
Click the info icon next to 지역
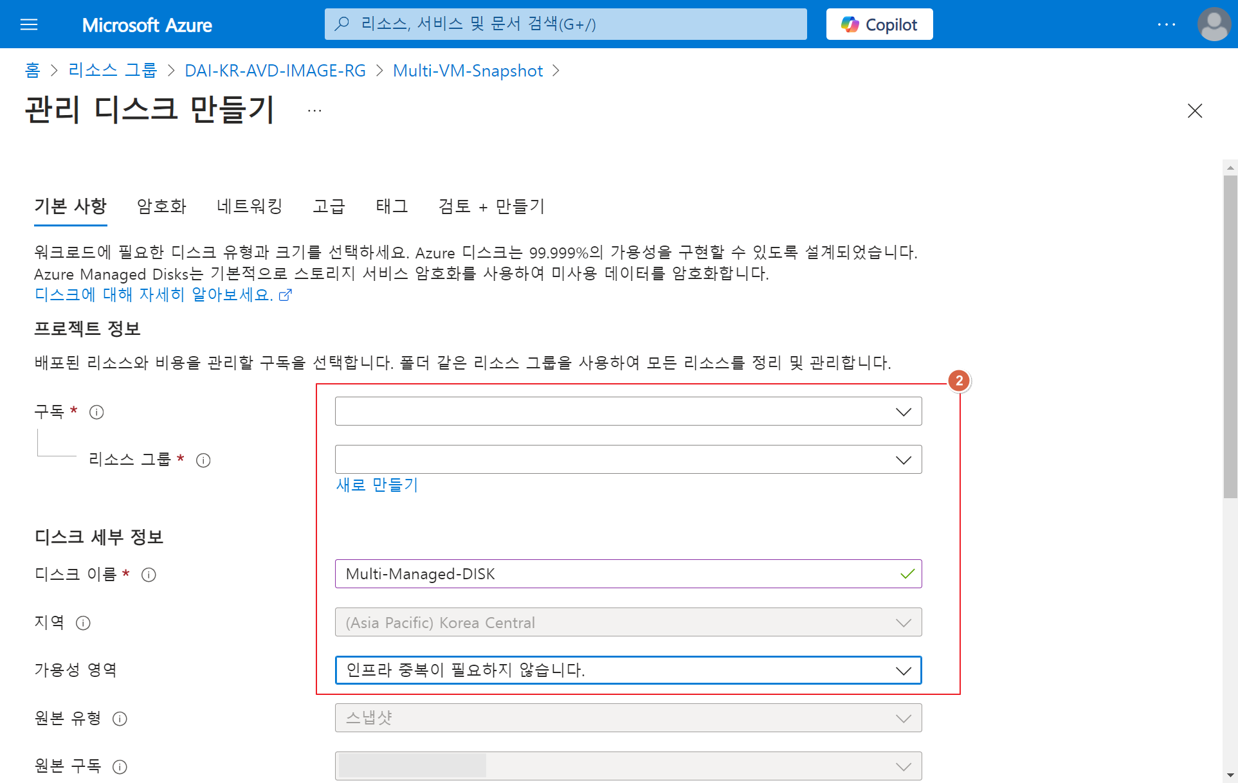(83, 623)
